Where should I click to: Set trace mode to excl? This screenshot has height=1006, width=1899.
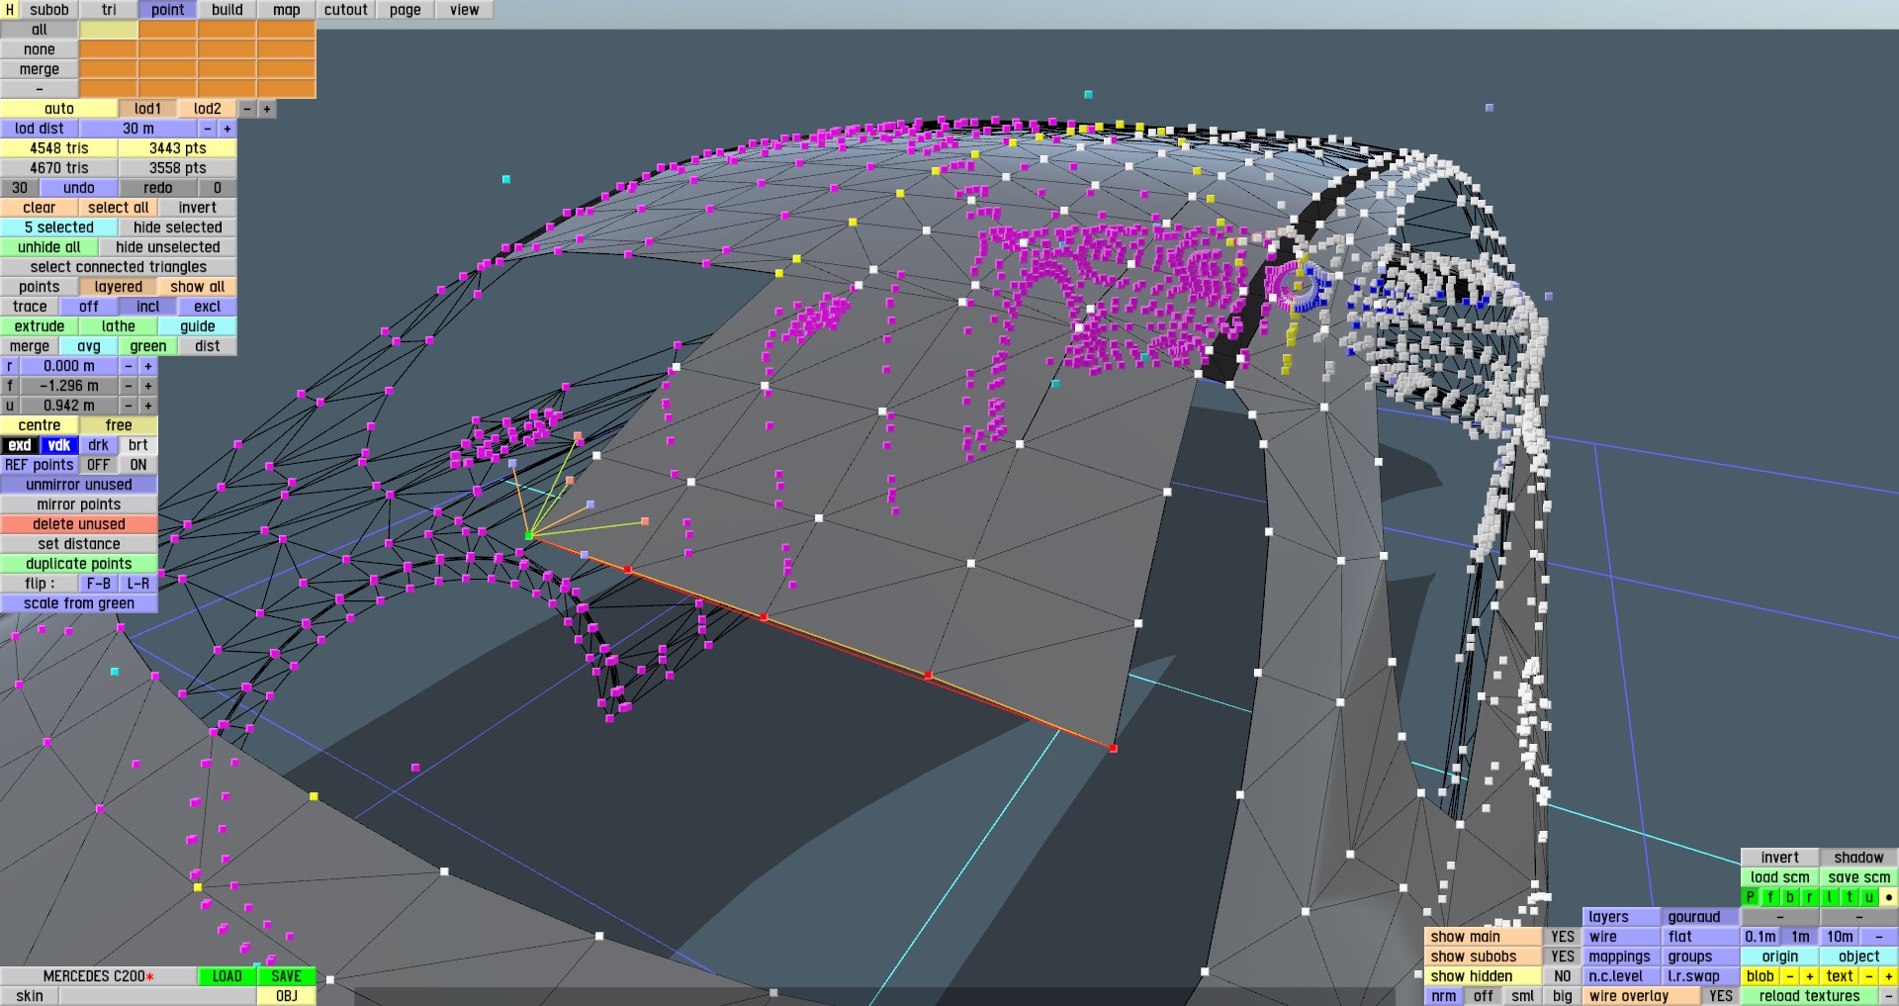coord(208,307)
